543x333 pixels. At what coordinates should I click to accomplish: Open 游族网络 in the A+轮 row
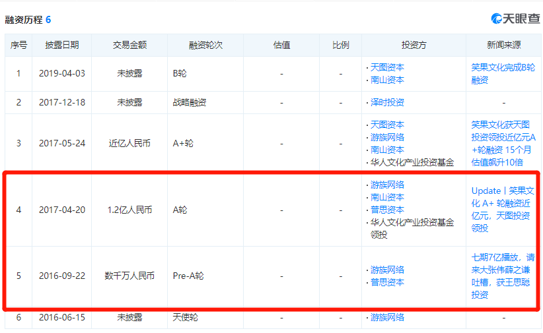pos(387,137)
